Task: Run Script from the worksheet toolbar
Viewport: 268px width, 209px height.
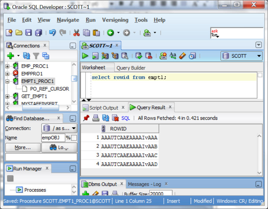Action: point(95,56)
